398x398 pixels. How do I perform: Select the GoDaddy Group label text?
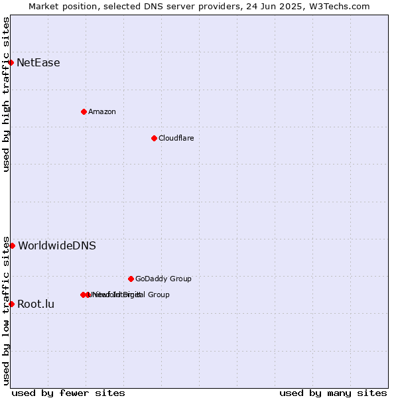click(x=163, y=279)
